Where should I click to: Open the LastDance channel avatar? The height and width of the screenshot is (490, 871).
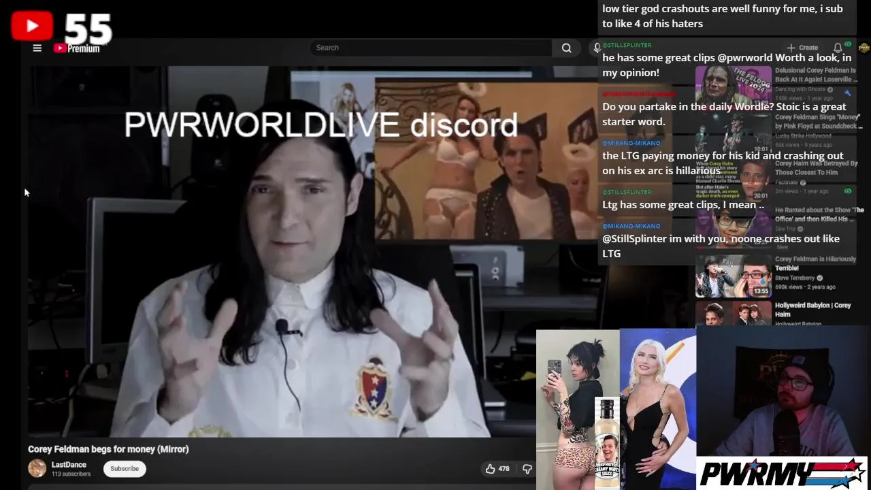tap(37, 468)
